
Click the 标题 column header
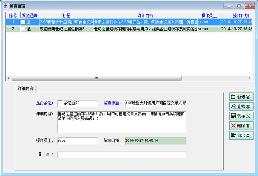pos(67,15)
